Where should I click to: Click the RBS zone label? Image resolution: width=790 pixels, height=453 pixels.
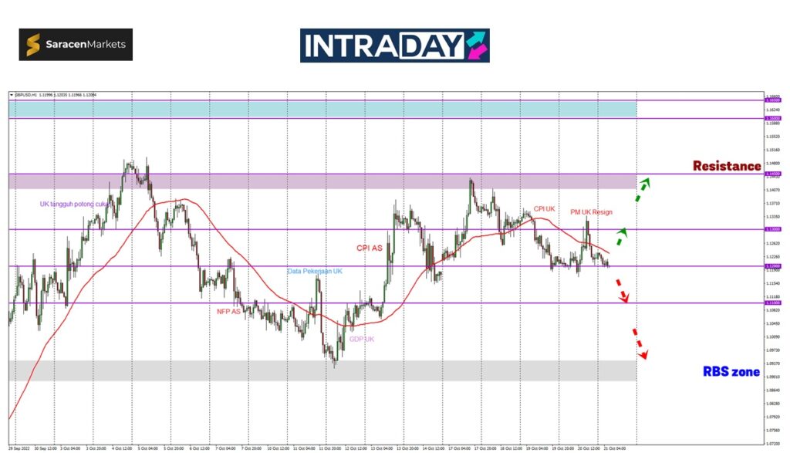(731, 372)
